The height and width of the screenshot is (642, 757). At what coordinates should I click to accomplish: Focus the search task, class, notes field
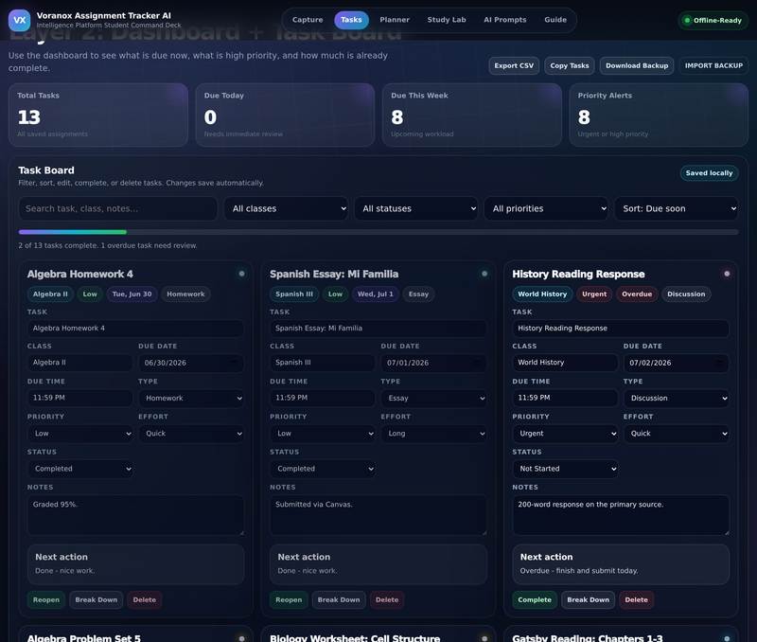pyautogui.click(x=118, y=208)
